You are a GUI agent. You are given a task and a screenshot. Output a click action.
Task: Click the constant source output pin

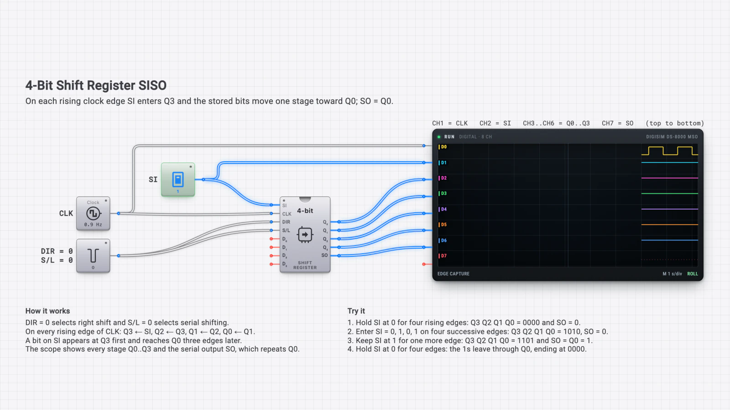tap(119, 256)
